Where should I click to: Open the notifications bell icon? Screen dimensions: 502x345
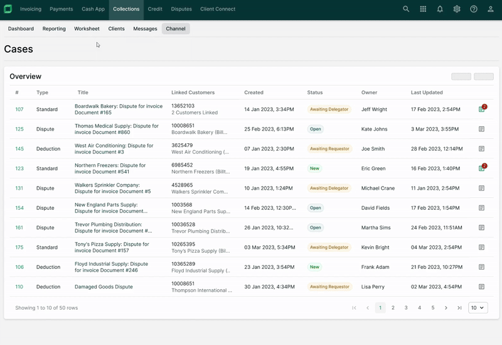coord(440,9)
